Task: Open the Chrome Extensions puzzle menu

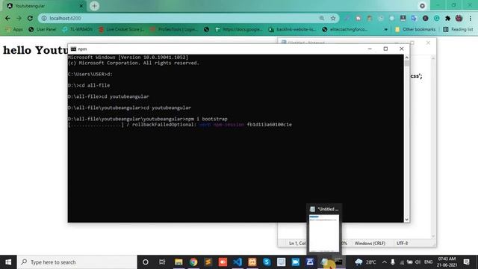Action: click(447, 18)
